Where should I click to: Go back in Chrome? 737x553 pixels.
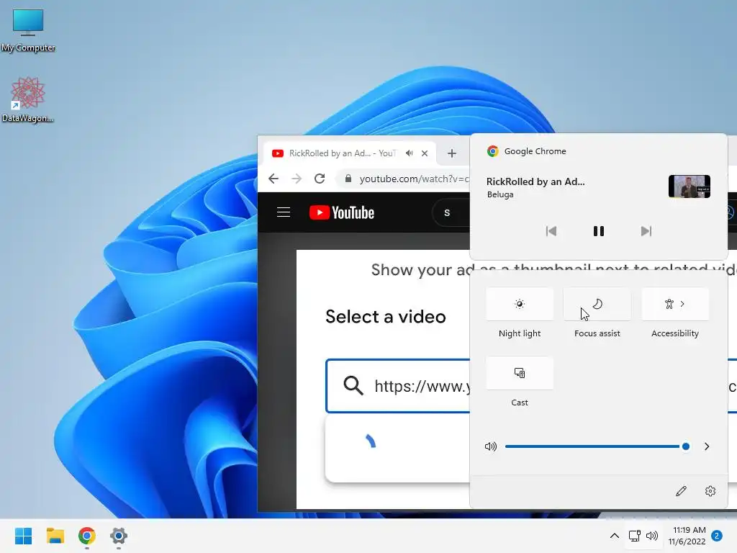coord(273,179)
